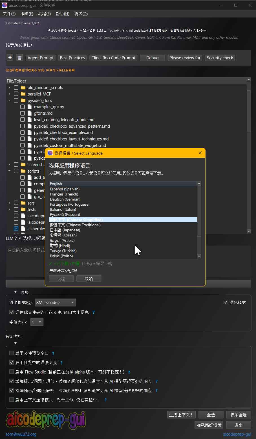Open the 输出格式 XML <code> dropdown
The height and width of the screenshot is (439, 256).
click(56, 303)
